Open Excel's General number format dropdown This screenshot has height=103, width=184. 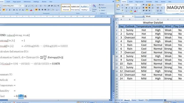pyautogui.click(x=160, y=5)
